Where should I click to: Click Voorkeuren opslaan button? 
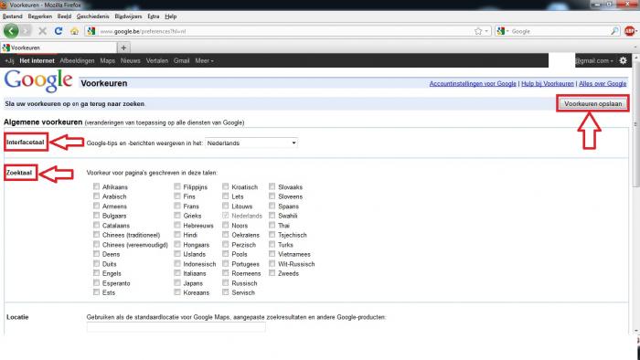click(x=592, y=103)
